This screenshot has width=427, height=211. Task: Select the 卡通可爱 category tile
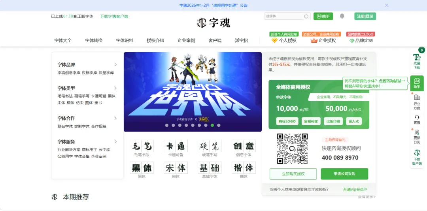(x=176, y=148)
